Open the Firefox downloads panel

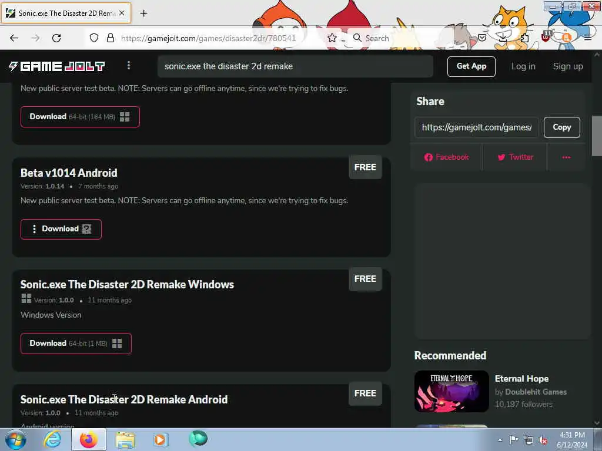pyautogui.click(x=503, y=38)
